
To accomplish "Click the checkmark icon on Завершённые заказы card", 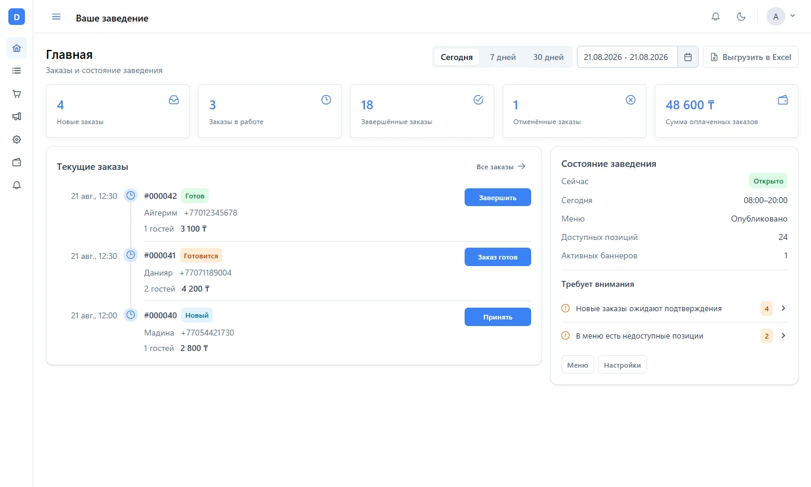I will (478, 100).
